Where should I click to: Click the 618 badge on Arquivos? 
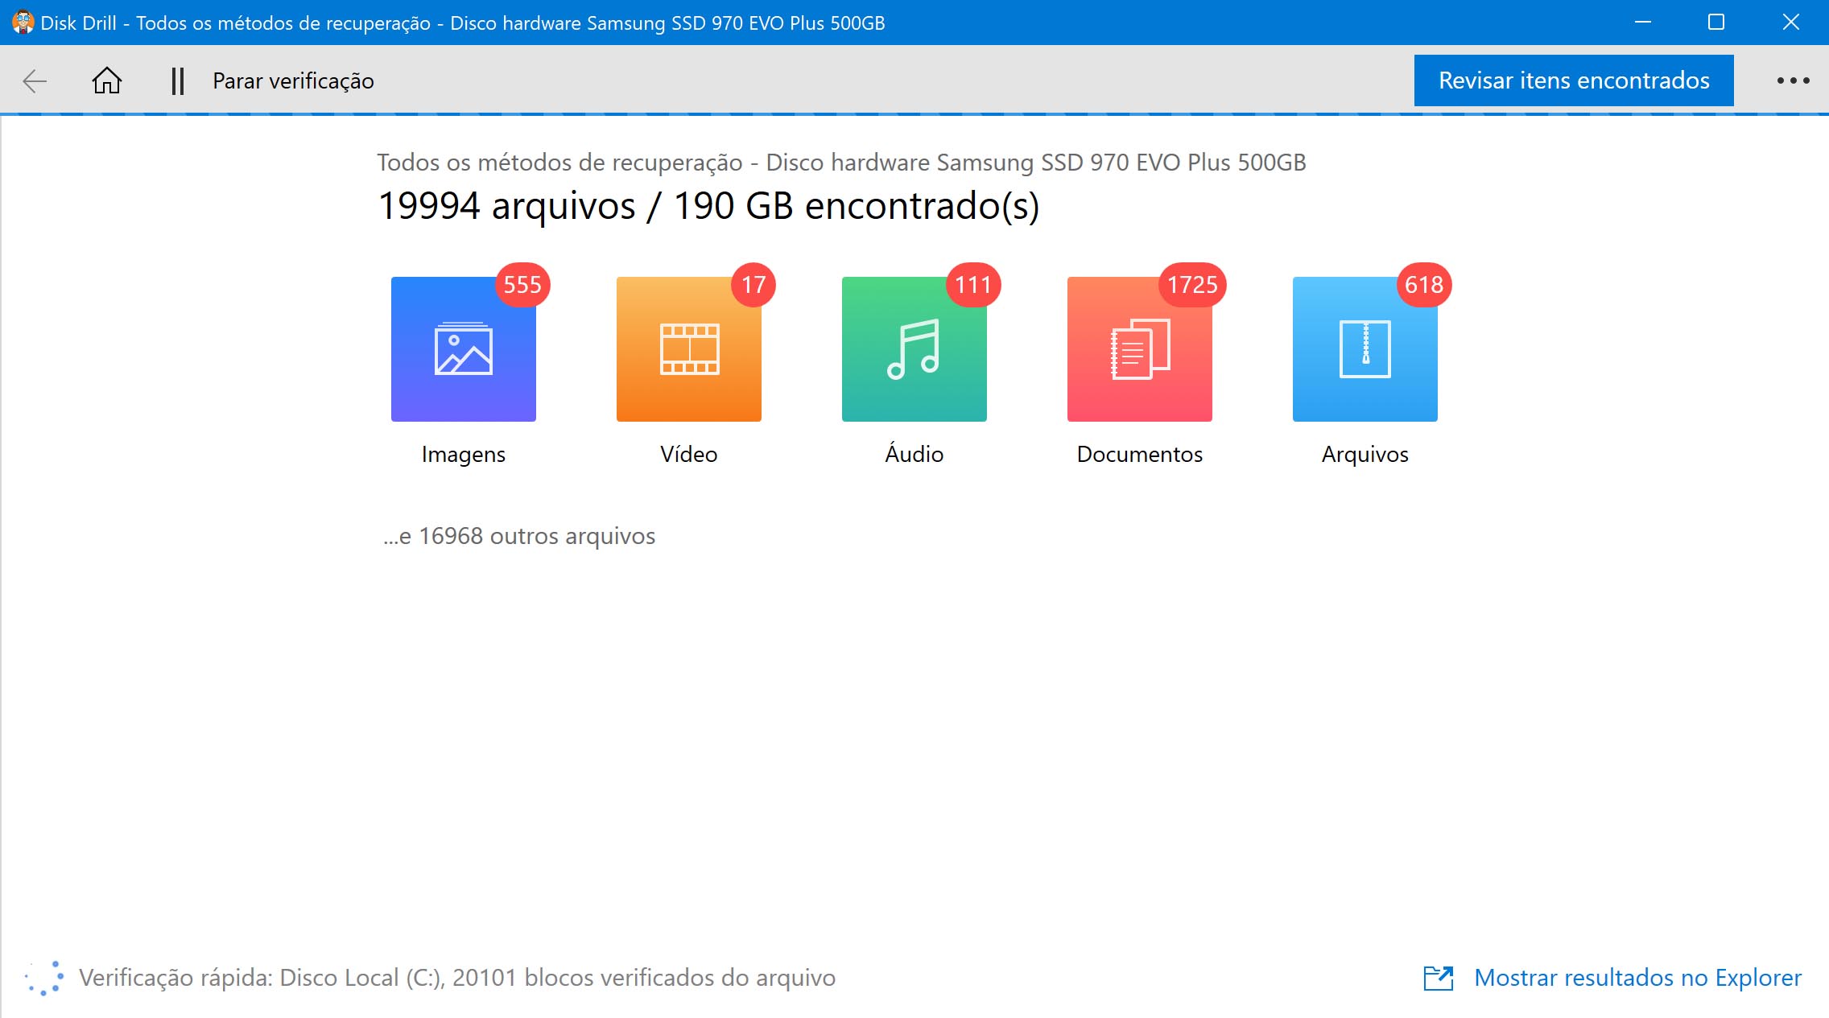[1424, 285]
